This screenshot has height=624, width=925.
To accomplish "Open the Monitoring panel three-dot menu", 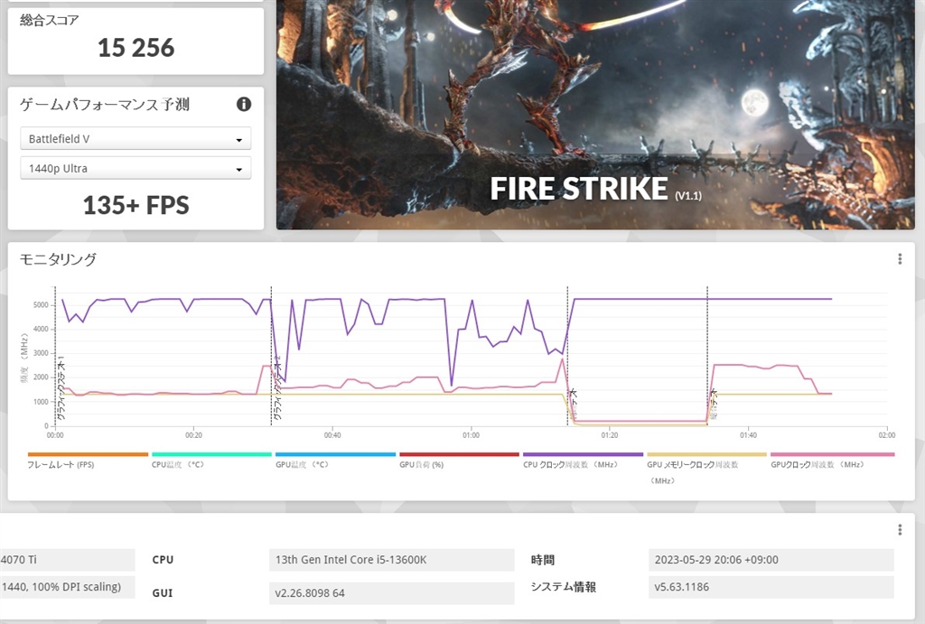I will point(900,259).
